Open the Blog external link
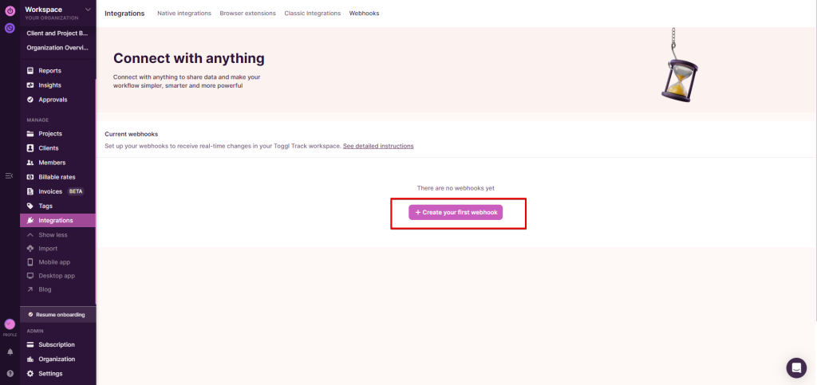 [45, 289]
